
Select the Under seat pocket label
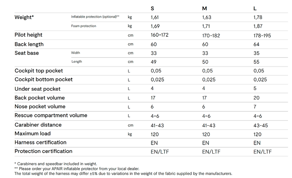tap(37, 89)
